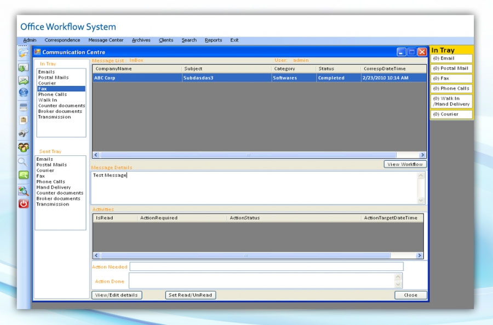This screenshot has height=325, width=493.
Task: Open the Search menu
Action: pos(189,40)
